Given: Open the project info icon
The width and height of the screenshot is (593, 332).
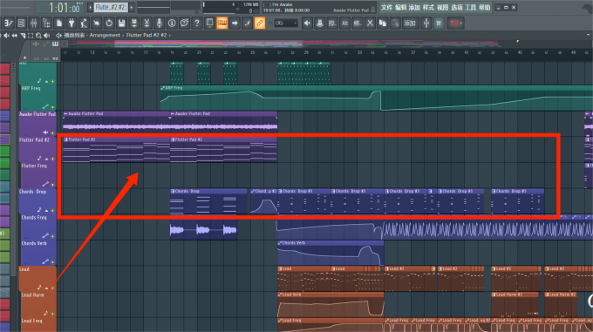Looking at the screenshot, I should (172, 23).
